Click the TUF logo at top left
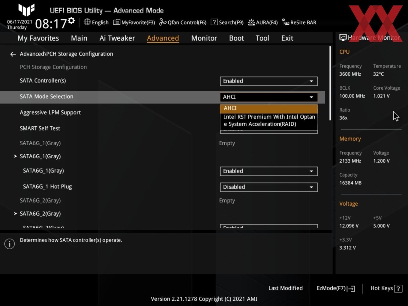408x306 pixels. pyautogui.click(x=26, y=10)
